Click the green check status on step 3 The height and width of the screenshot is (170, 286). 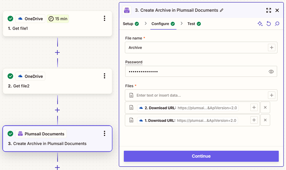(11, 134)
